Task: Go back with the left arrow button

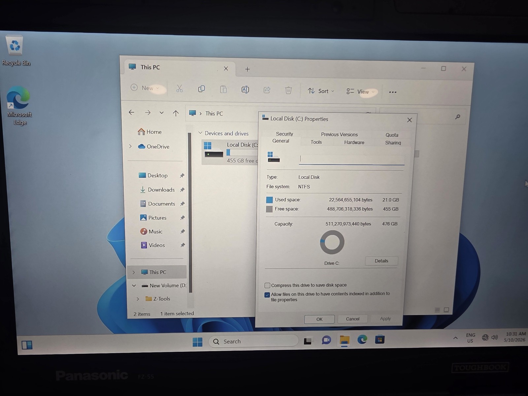Action: click(x=131, y=113)
